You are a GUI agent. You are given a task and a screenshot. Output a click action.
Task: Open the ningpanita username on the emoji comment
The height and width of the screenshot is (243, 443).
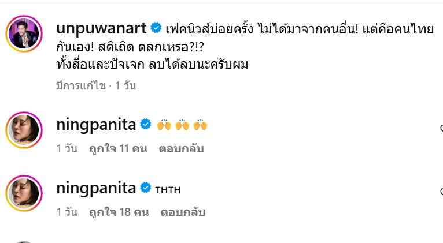pyautogui.click(x=96, y=125)
